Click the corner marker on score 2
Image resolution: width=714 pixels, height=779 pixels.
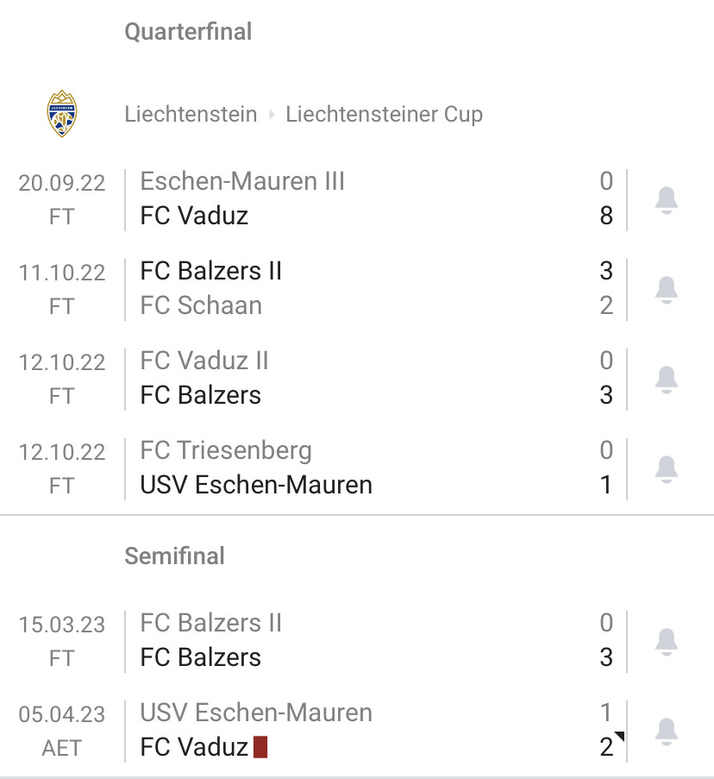point(619,736)
